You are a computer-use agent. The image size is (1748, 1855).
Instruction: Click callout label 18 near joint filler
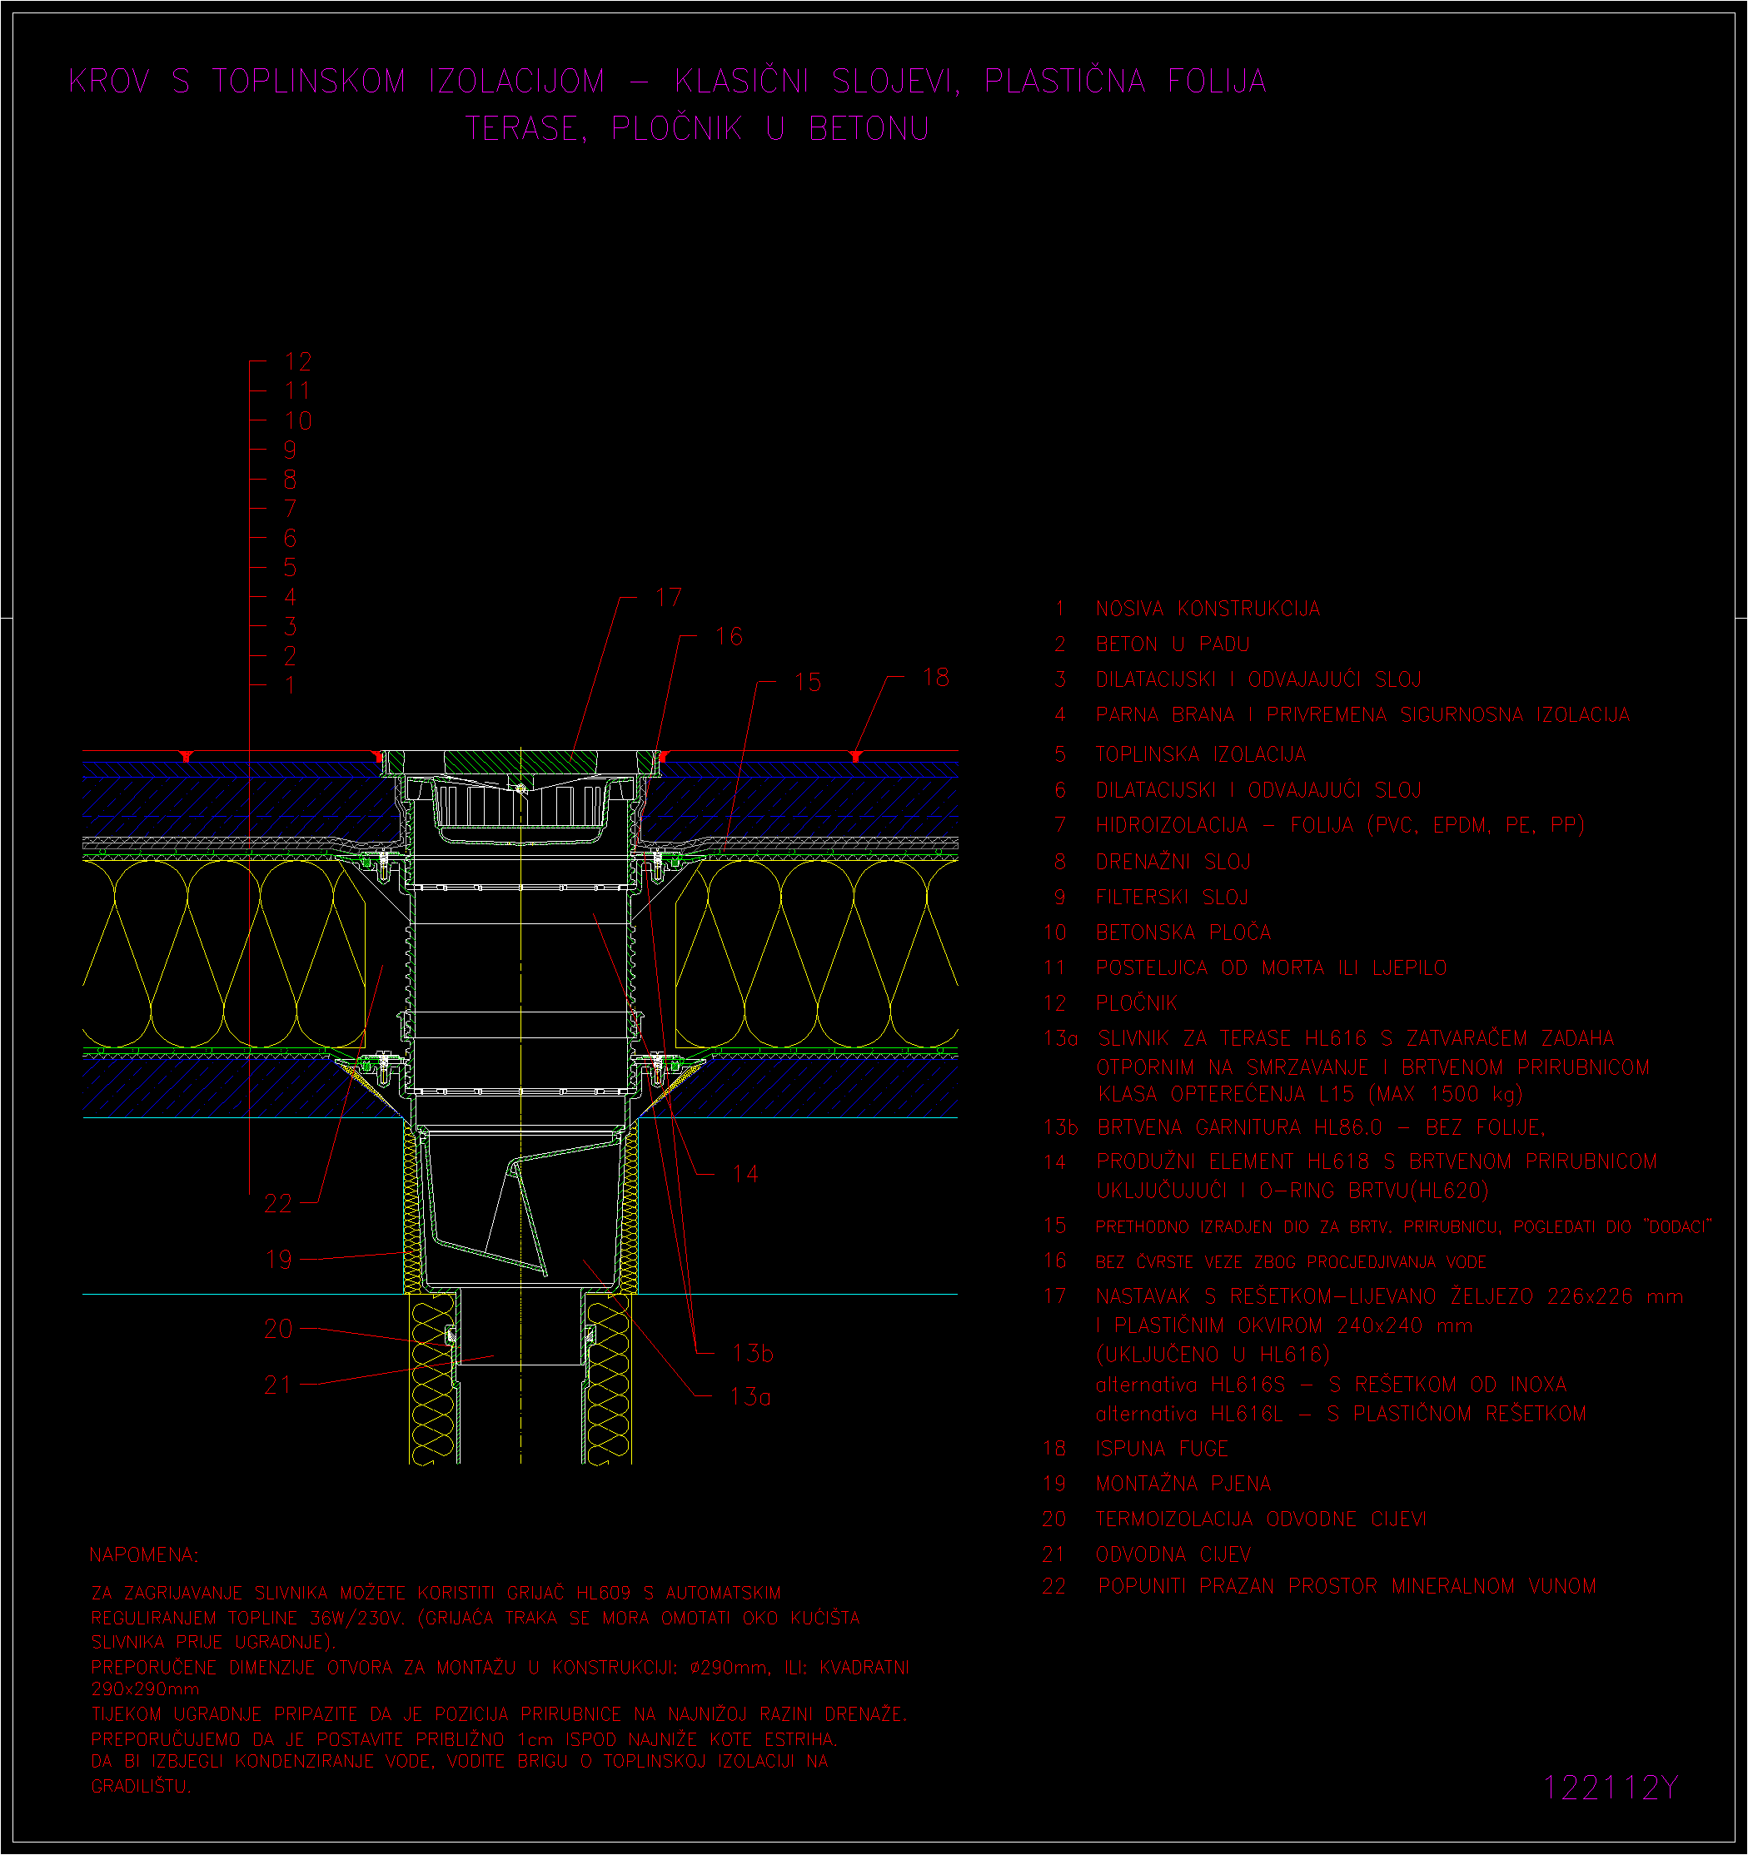pyautogui.click(x=936, y=678)
